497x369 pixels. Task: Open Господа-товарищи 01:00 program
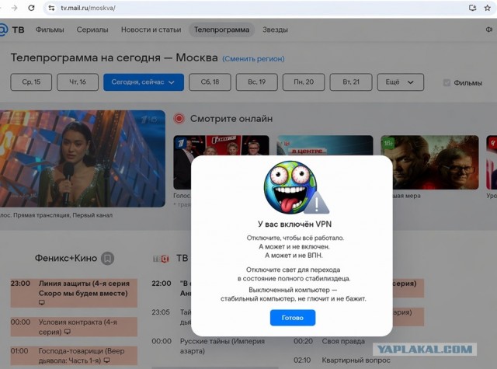coord(74,356)
